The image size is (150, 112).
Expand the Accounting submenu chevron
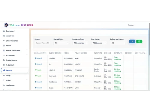[x=27, y=55]
